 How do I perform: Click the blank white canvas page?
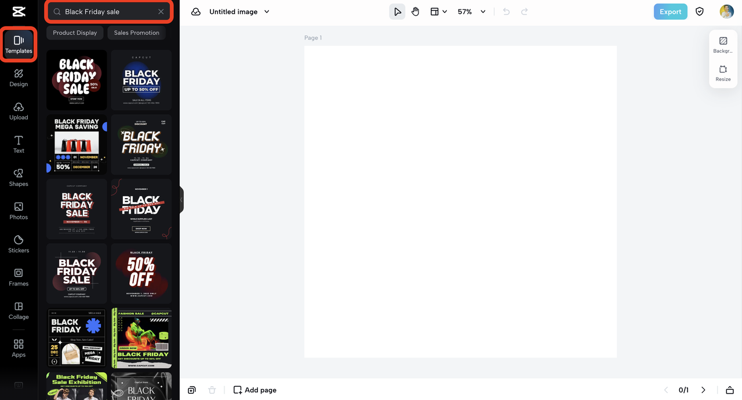coord(460,201)
